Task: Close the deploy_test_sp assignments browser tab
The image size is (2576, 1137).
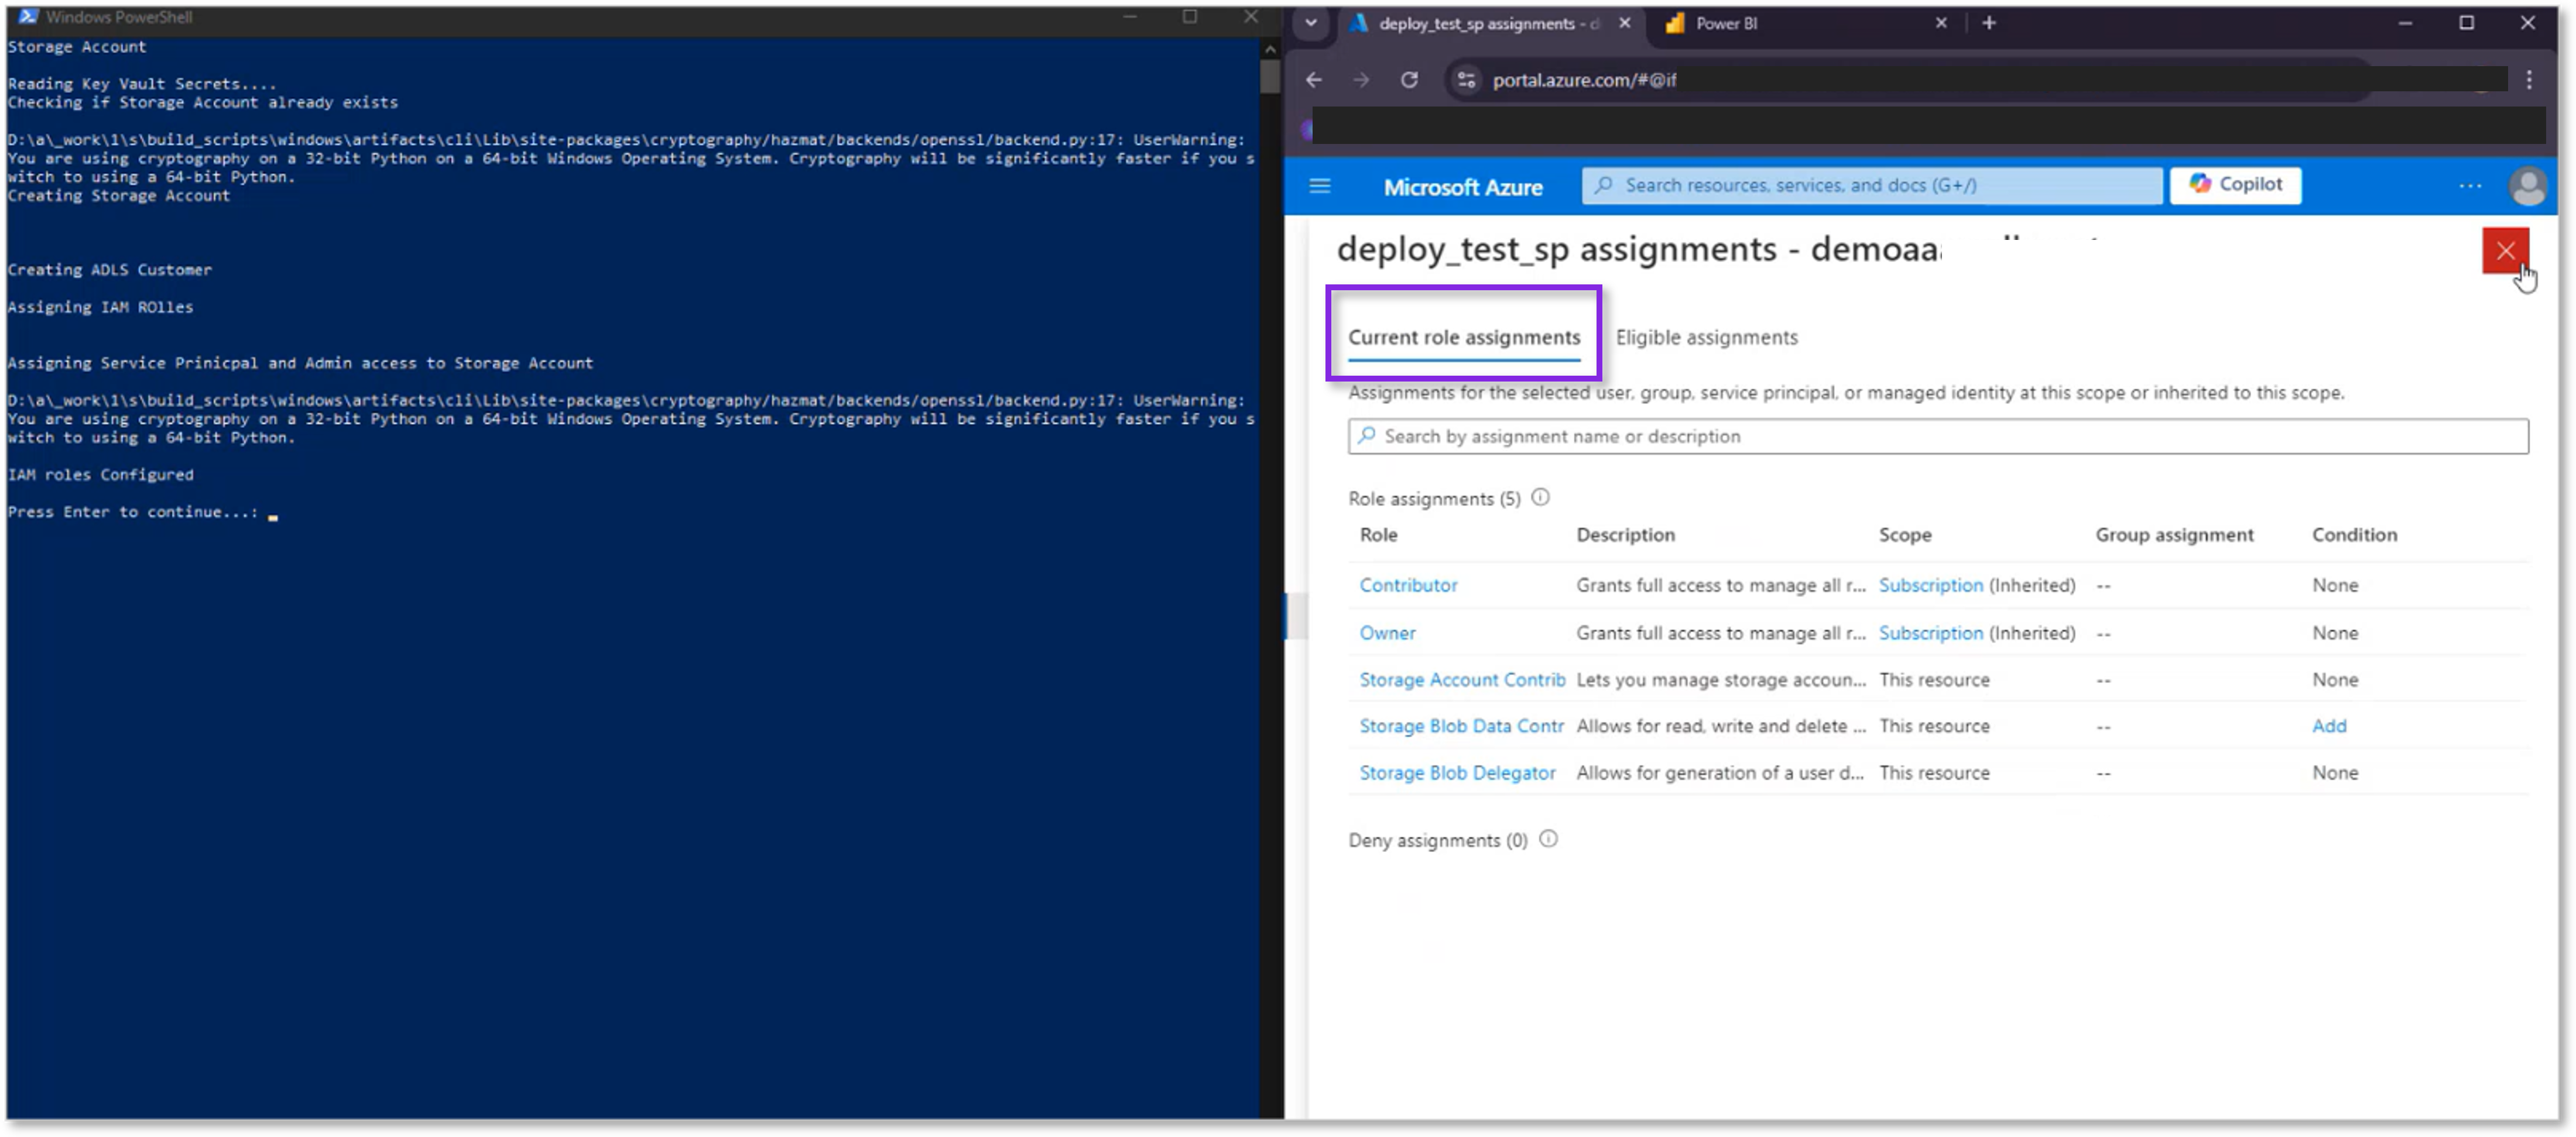Action: point(1624,23)
